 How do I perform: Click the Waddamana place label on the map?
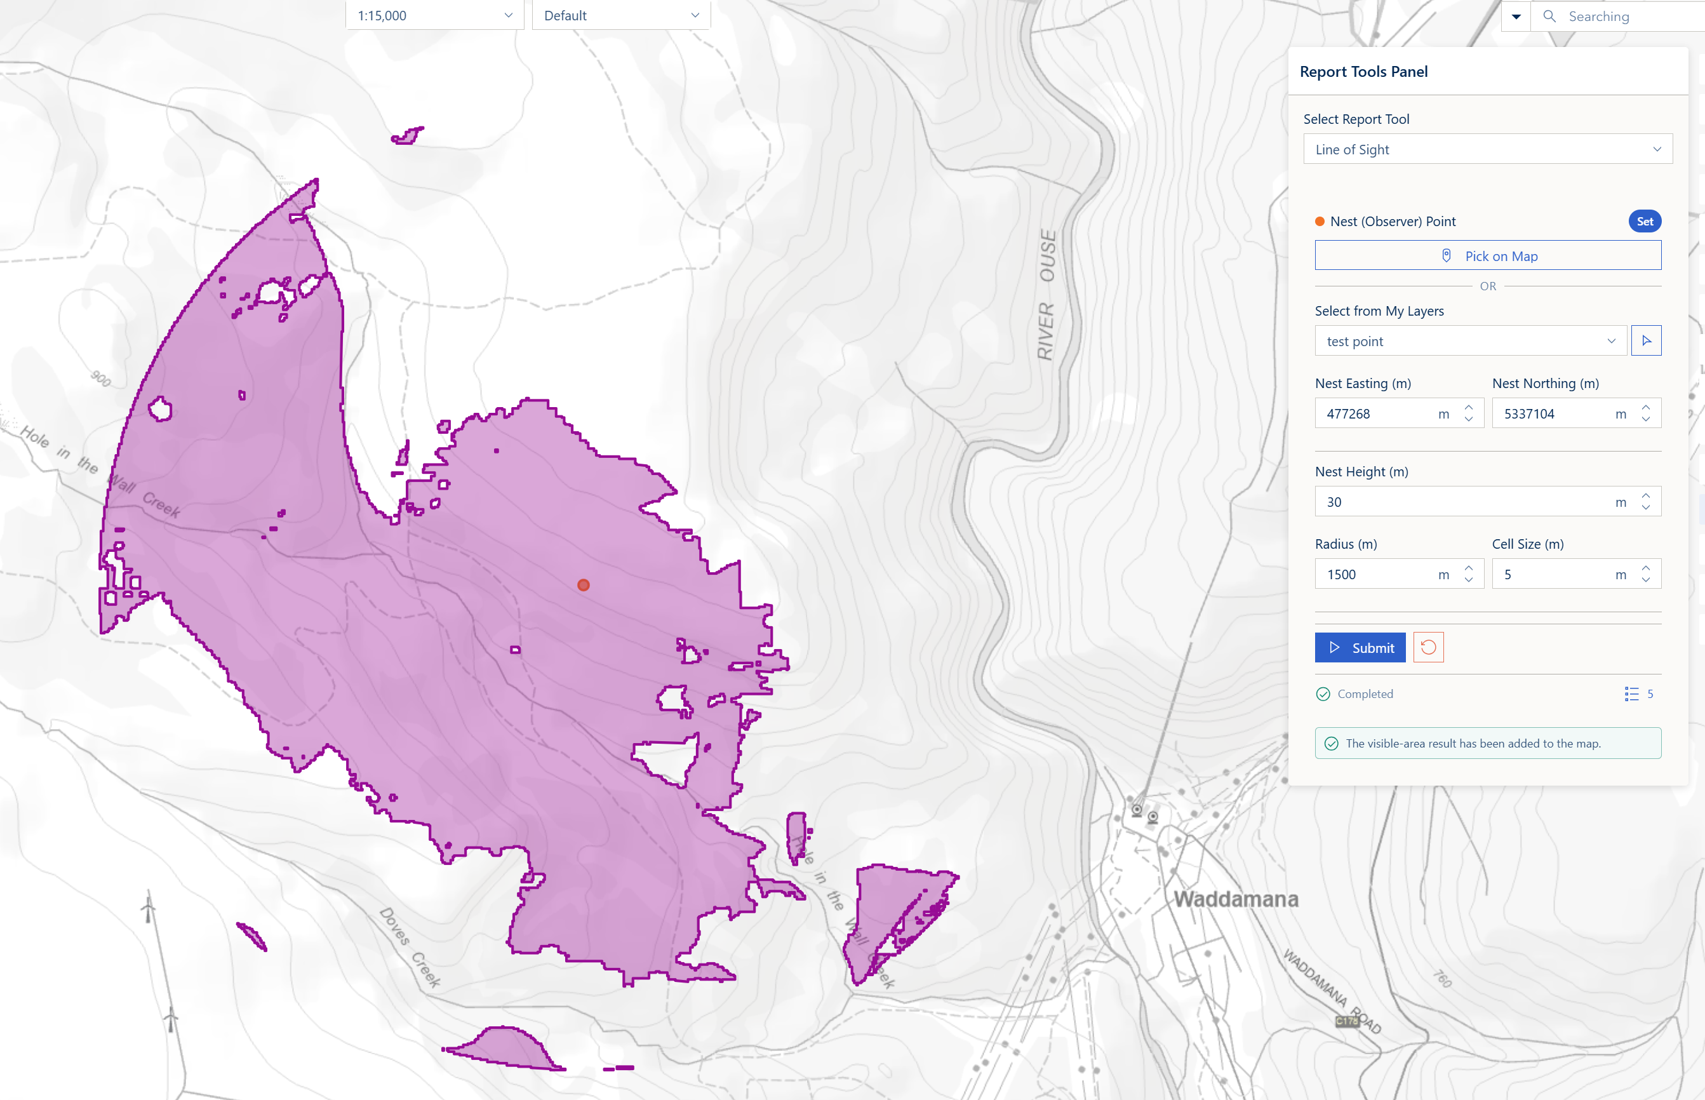click(1236, 899)
